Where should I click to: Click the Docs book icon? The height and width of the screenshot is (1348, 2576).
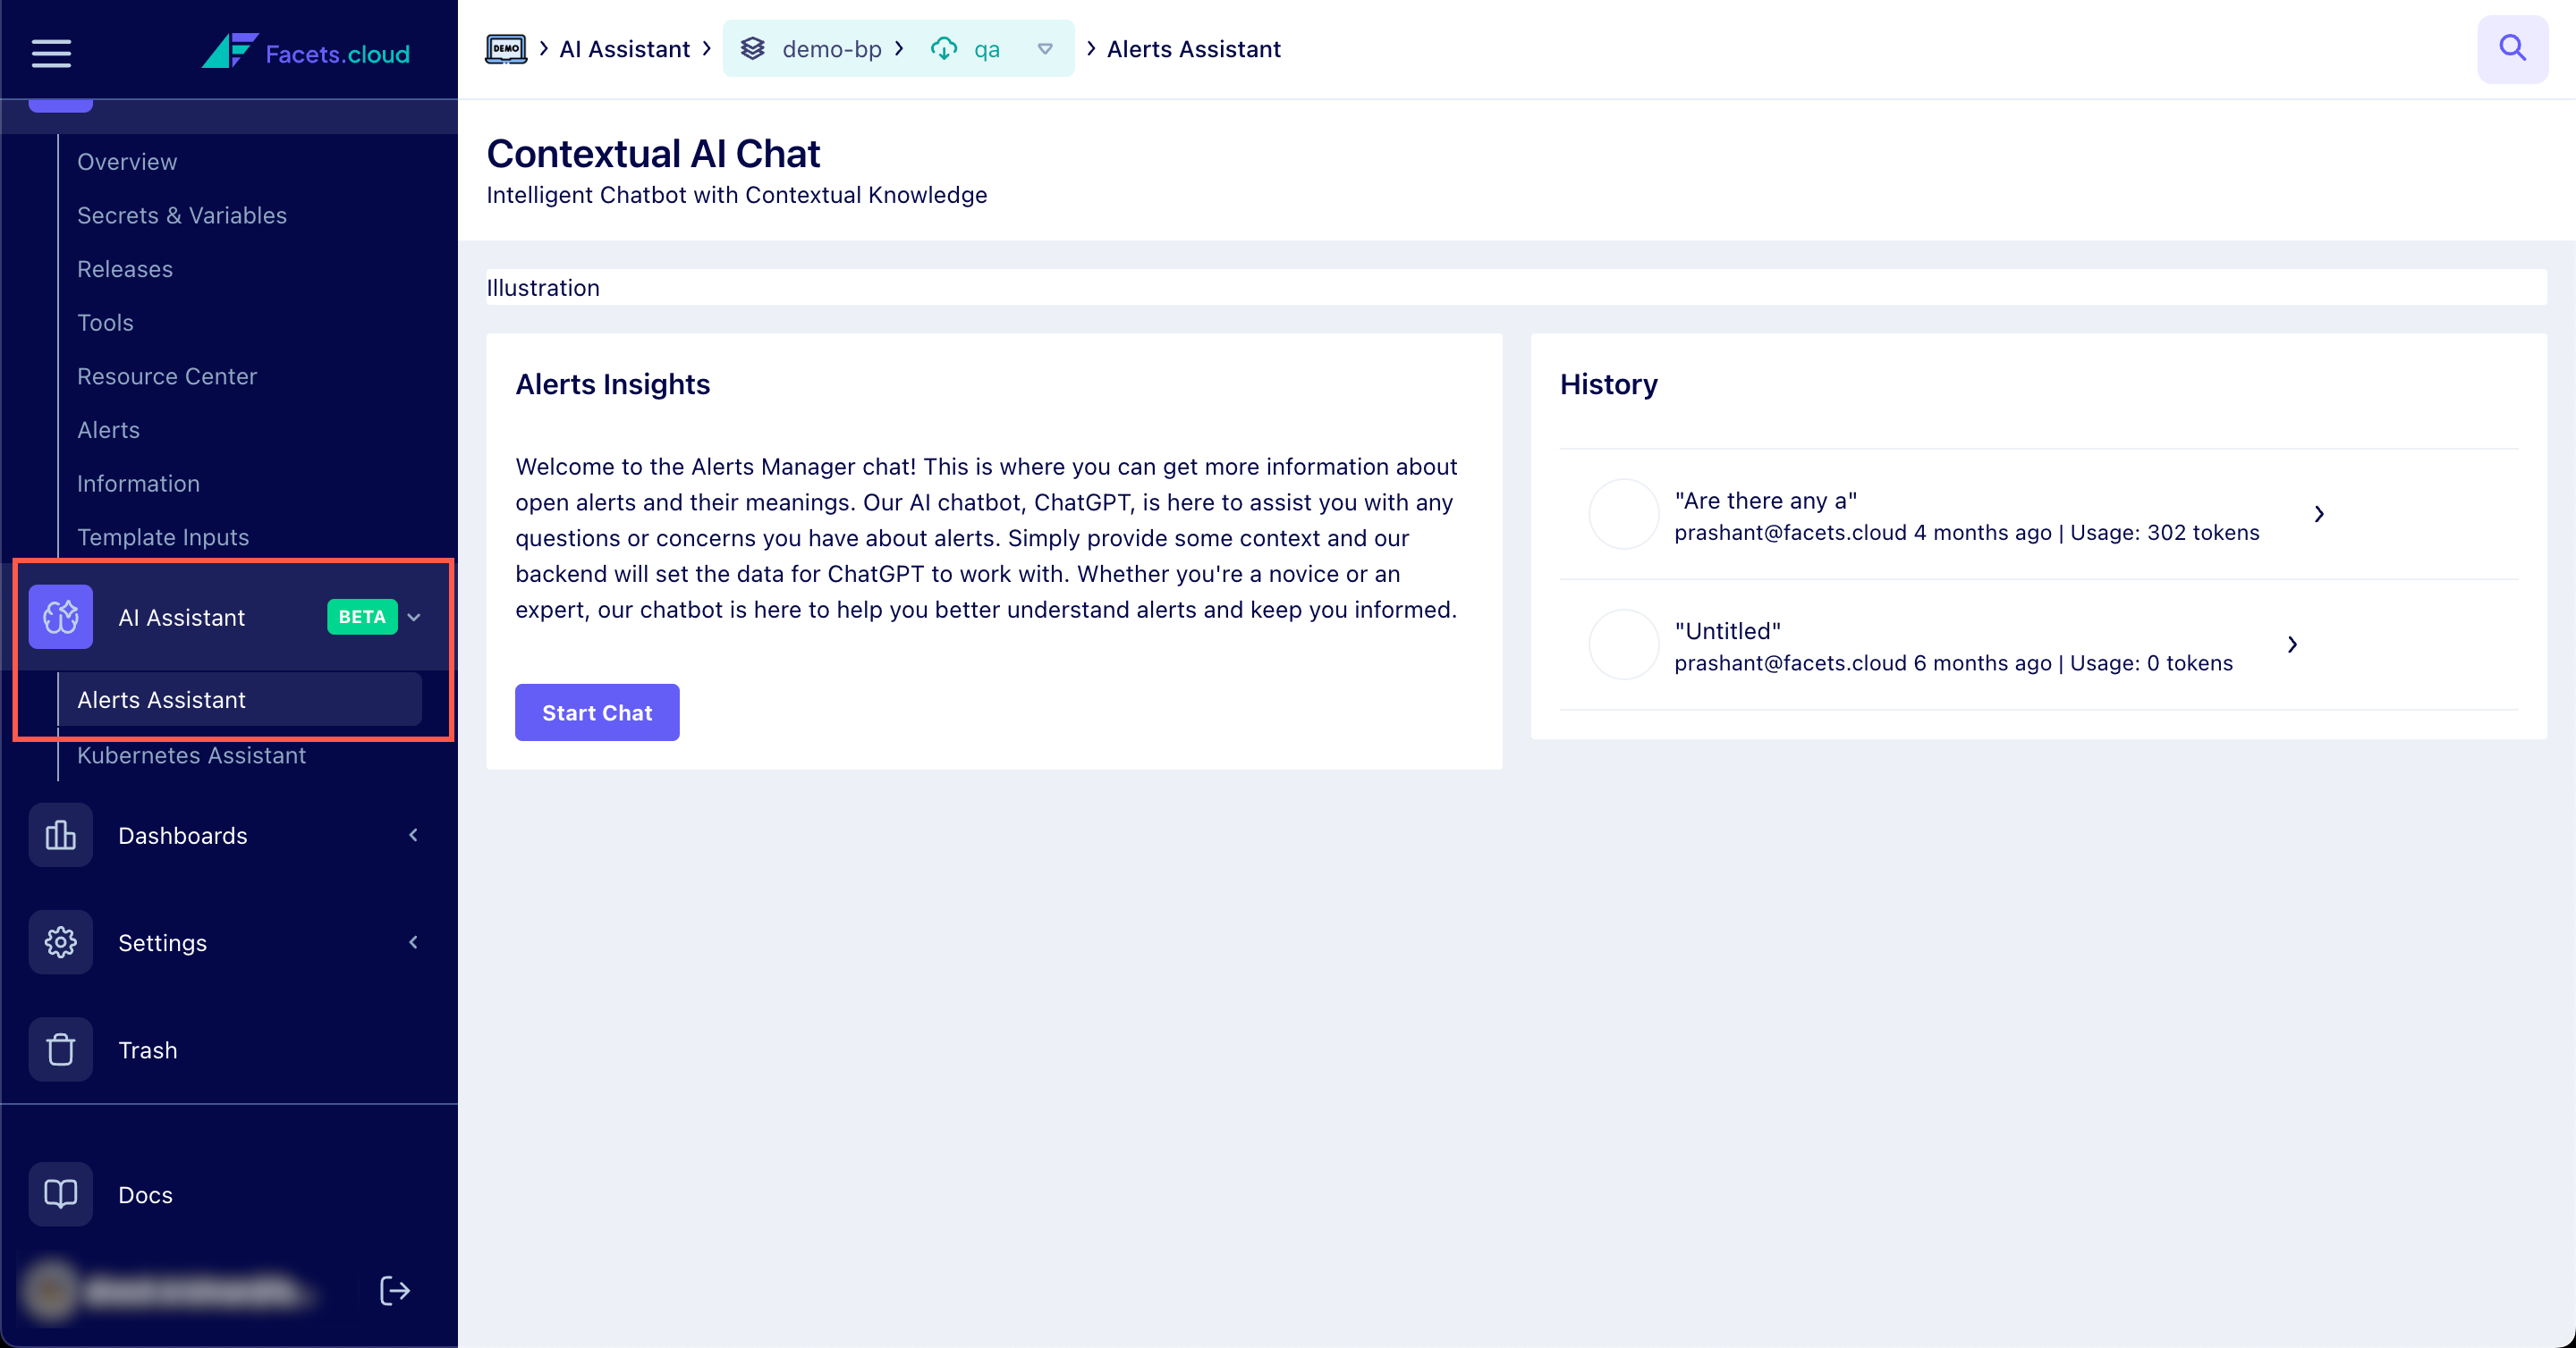(x=60, y=1193)
